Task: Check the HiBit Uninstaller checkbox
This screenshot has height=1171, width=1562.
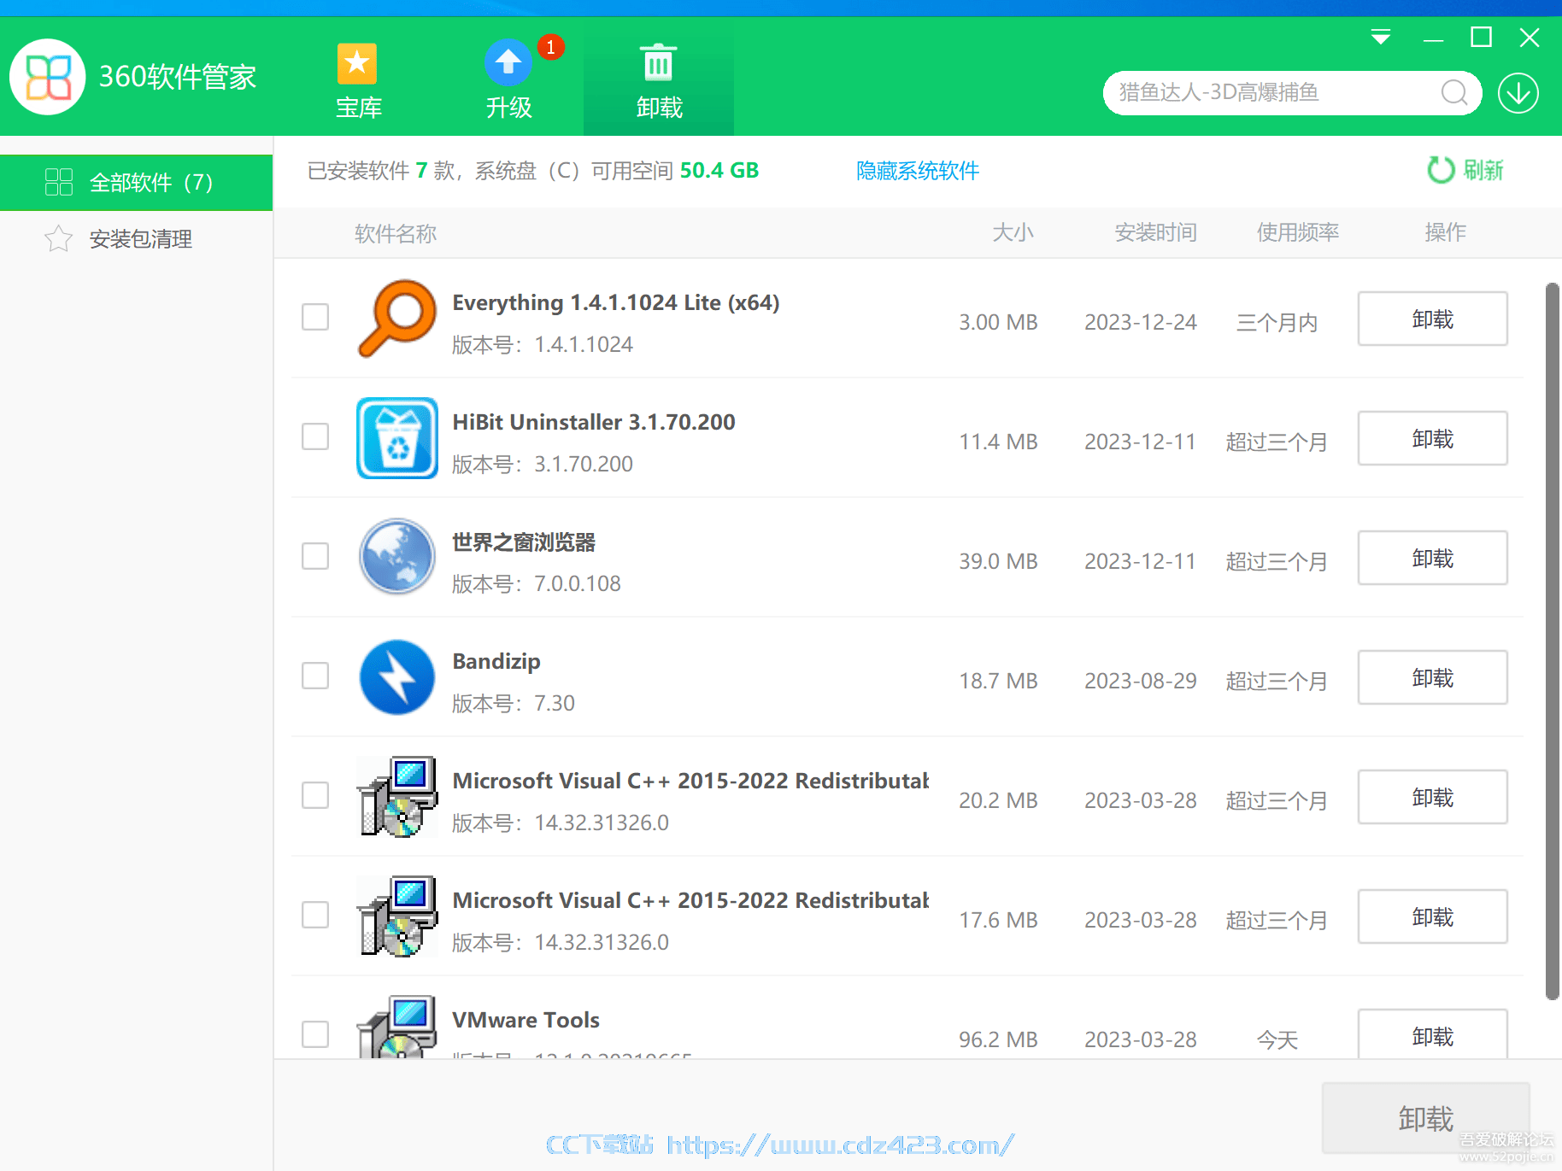Action: 315,436
